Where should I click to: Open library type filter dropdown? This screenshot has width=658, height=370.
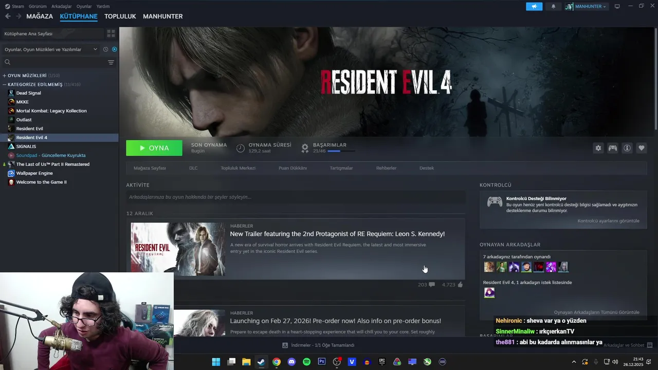50,49
